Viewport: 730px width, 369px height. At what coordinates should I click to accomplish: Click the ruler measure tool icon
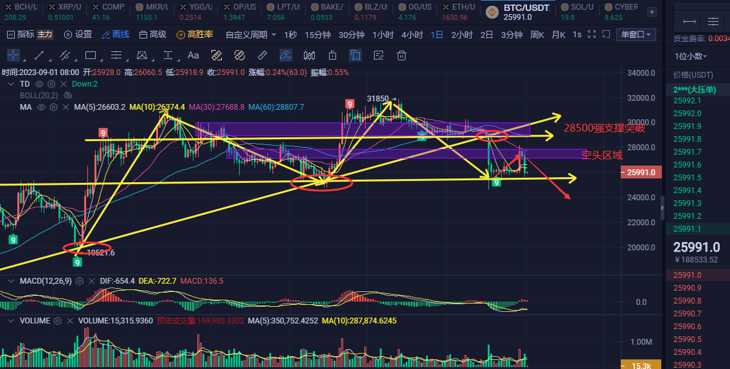(262, 56)
